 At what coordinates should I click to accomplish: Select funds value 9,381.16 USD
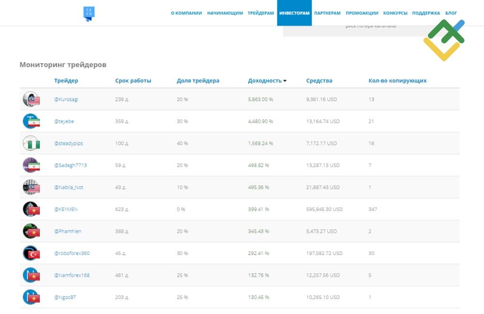(321, 99)
